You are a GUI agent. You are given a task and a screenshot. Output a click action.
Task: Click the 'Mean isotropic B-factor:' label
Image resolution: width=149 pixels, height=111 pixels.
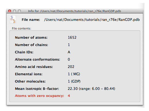click(37, 89)
